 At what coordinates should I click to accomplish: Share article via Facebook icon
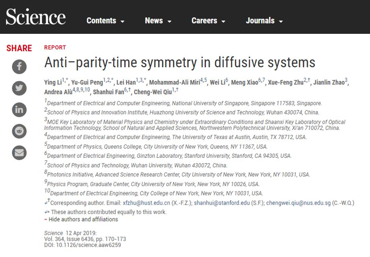click(x=19, y=66)
